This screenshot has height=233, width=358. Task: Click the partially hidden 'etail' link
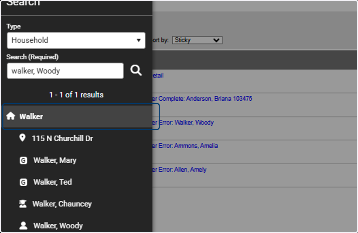coord(158,76)
